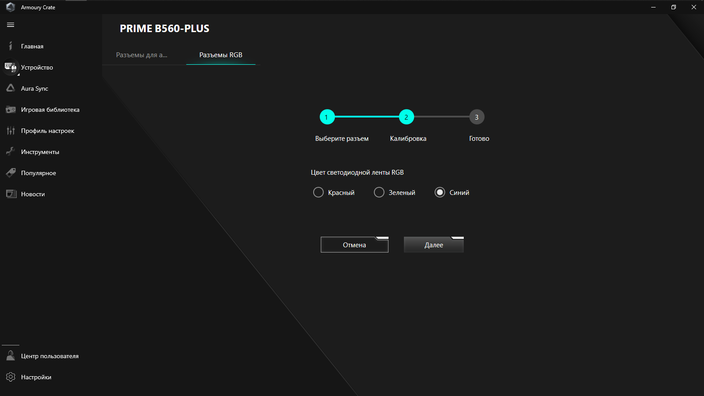This screenshot has height=396, width=704.
Task: Click the Далее button
Action: click(x=434, y=245)
